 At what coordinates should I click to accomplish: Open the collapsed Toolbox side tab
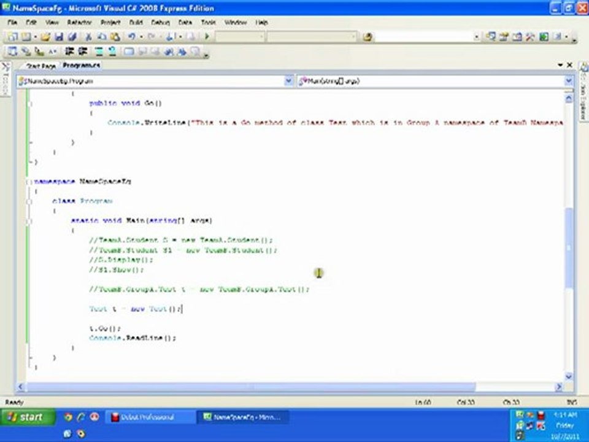pyautogui.click(x=6, y=79)
